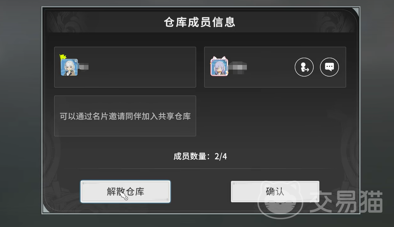
Task: Click the invite slot mentioning 名片邀请同伴
Action: click(125, 116)
